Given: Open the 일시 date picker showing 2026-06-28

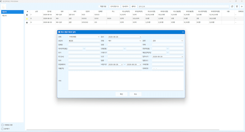Looking at the screenshot, I should point(125,37).
